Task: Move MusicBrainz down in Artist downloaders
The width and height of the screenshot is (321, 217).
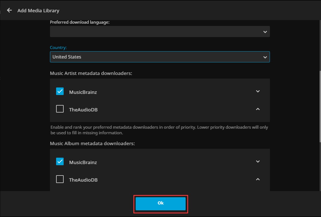Action: (x=258, y=91)
